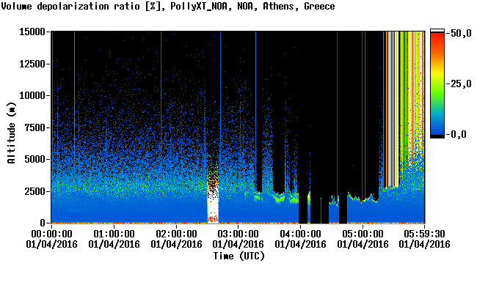Click the 02:00:00 time axis label
This screenshot has height=285, width=488.
coord(176,234)
